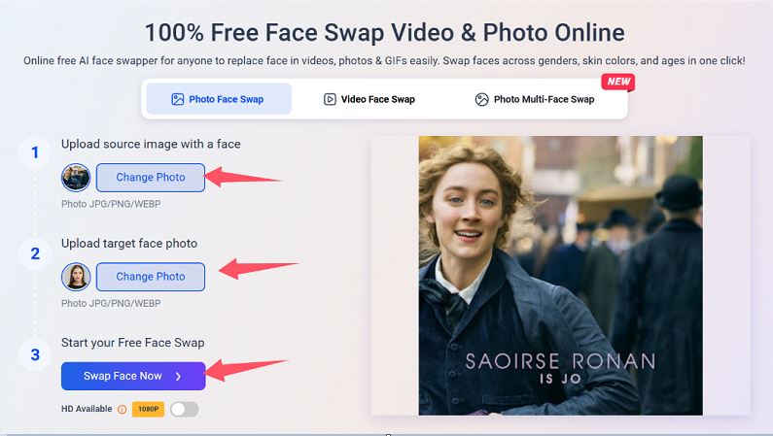
Task: Click the 'Photo JPG/PNG/WEBP' hint under the target upload
Action: (x=111, y=303)
